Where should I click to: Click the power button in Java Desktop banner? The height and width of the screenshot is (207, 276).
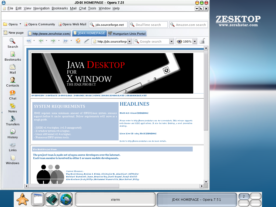pyautogui.click(x=166, y=70)
